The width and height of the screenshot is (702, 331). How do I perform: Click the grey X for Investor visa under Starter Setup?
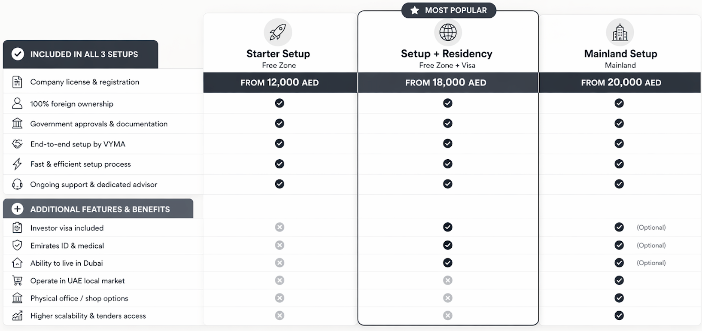click(x=280, y=227)
